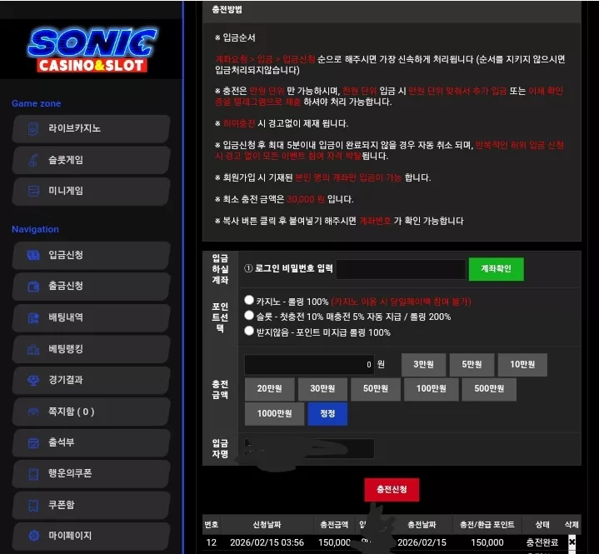Select the 50만원 amount button
Screen dimensions: 599x554
[376, 389]
